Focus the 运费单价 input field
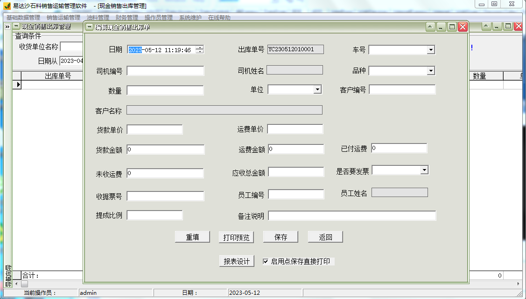 point(295,129)
